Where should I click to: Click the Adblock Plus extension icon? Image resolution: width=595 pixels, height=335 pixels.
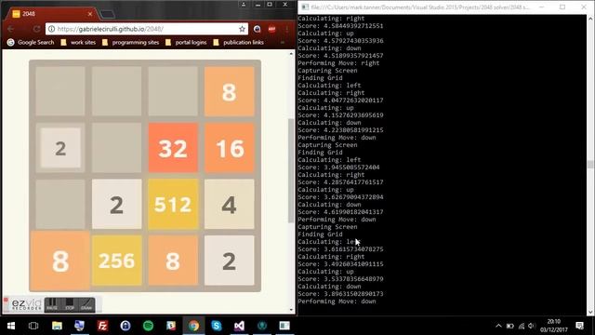pyautogui.click(x=271, y=29)
